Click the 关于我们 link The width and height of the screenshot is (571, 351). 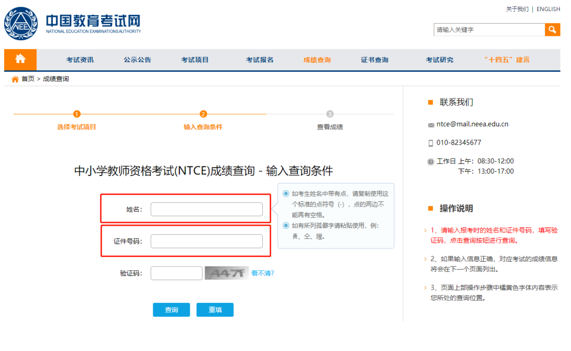click(517, 9)
